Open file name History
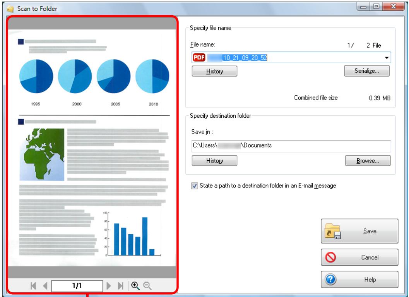Screen dimensions: 409x297 [214, 71]
